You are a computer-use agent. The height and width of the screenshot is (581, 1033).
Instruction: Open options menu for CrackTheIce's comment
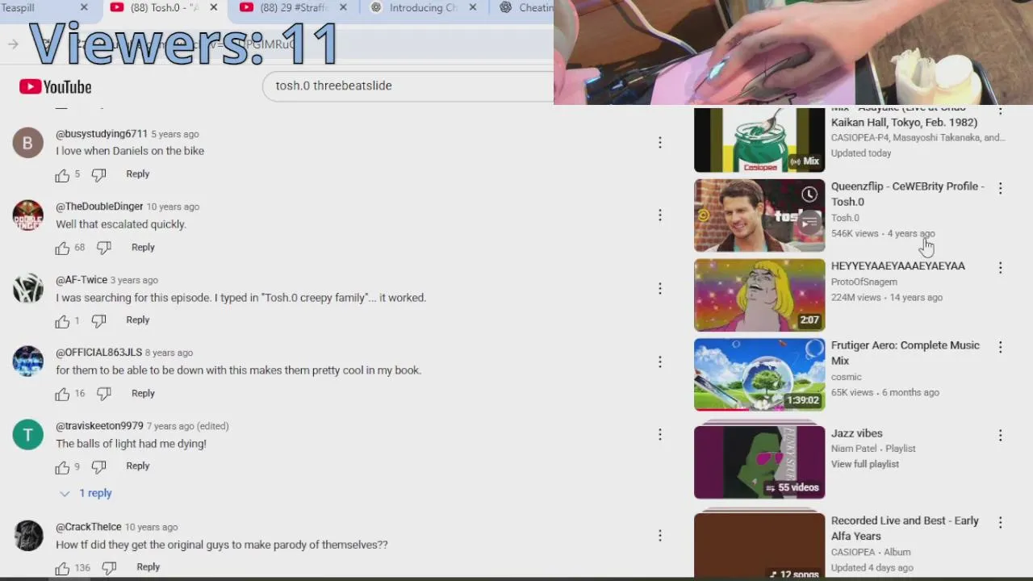pos(659,535)
